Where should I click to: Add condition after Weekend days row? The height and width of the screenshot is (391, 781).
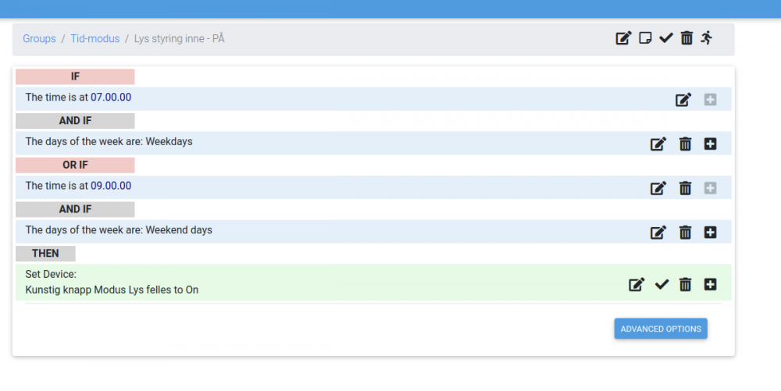click(710, 233)
